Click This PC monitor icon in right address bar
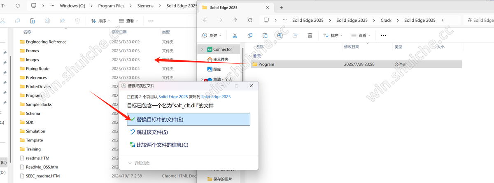The width and height of the screenshot is (494, 183). [266, 20]
